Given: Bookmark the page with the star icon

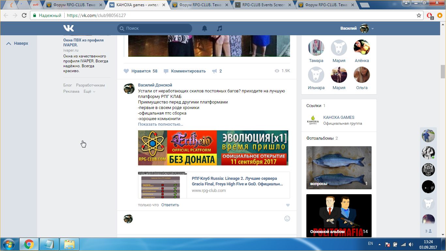Looking at the screenshot, I should [x=419, y=15].
